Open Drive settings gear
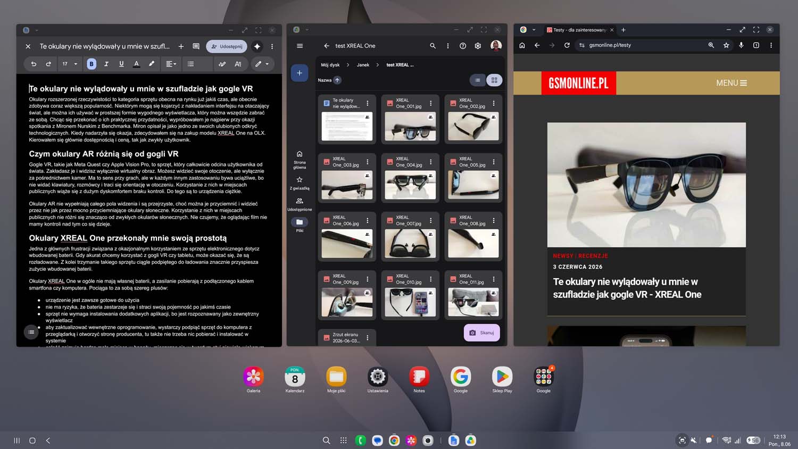The width and height of the screenshot is (798, 449). [478, 46]
